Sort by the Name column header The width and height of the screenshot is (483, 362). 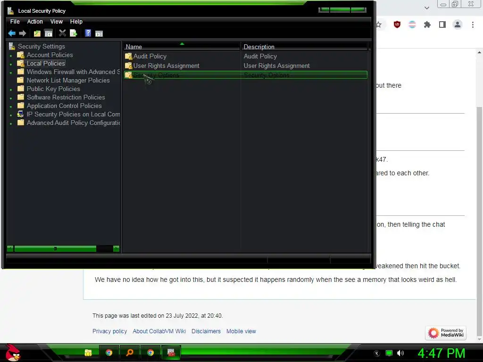pos(182,47)
